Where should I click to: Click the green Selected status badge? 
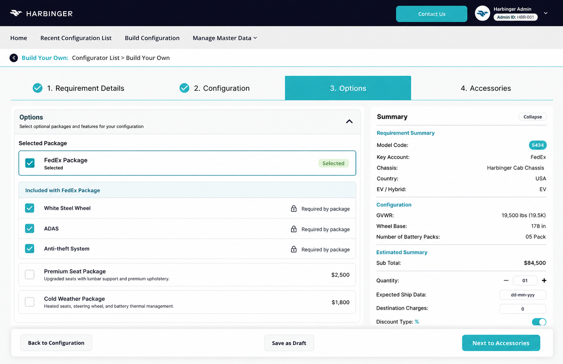[333, 163]
